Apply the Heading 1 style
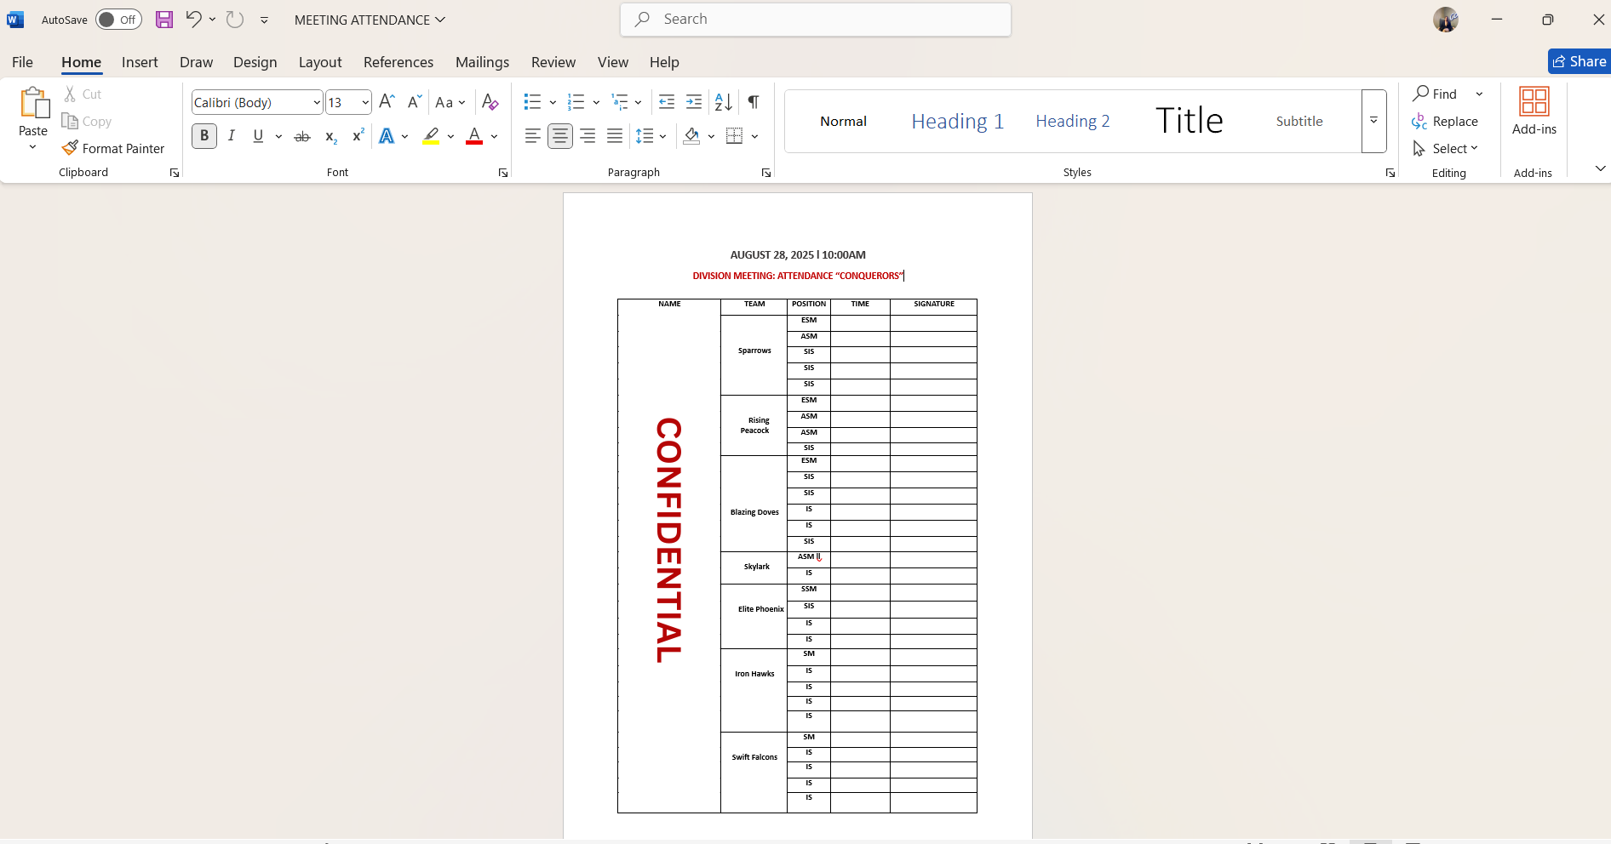 coord(958,122)
